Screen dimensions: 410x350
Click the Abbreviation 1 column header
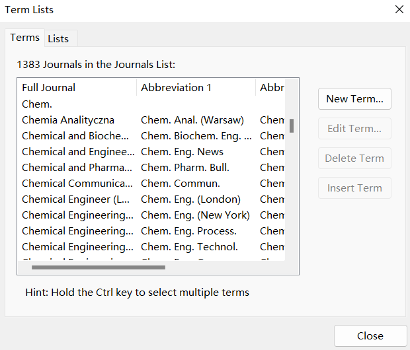coord(196,87)
